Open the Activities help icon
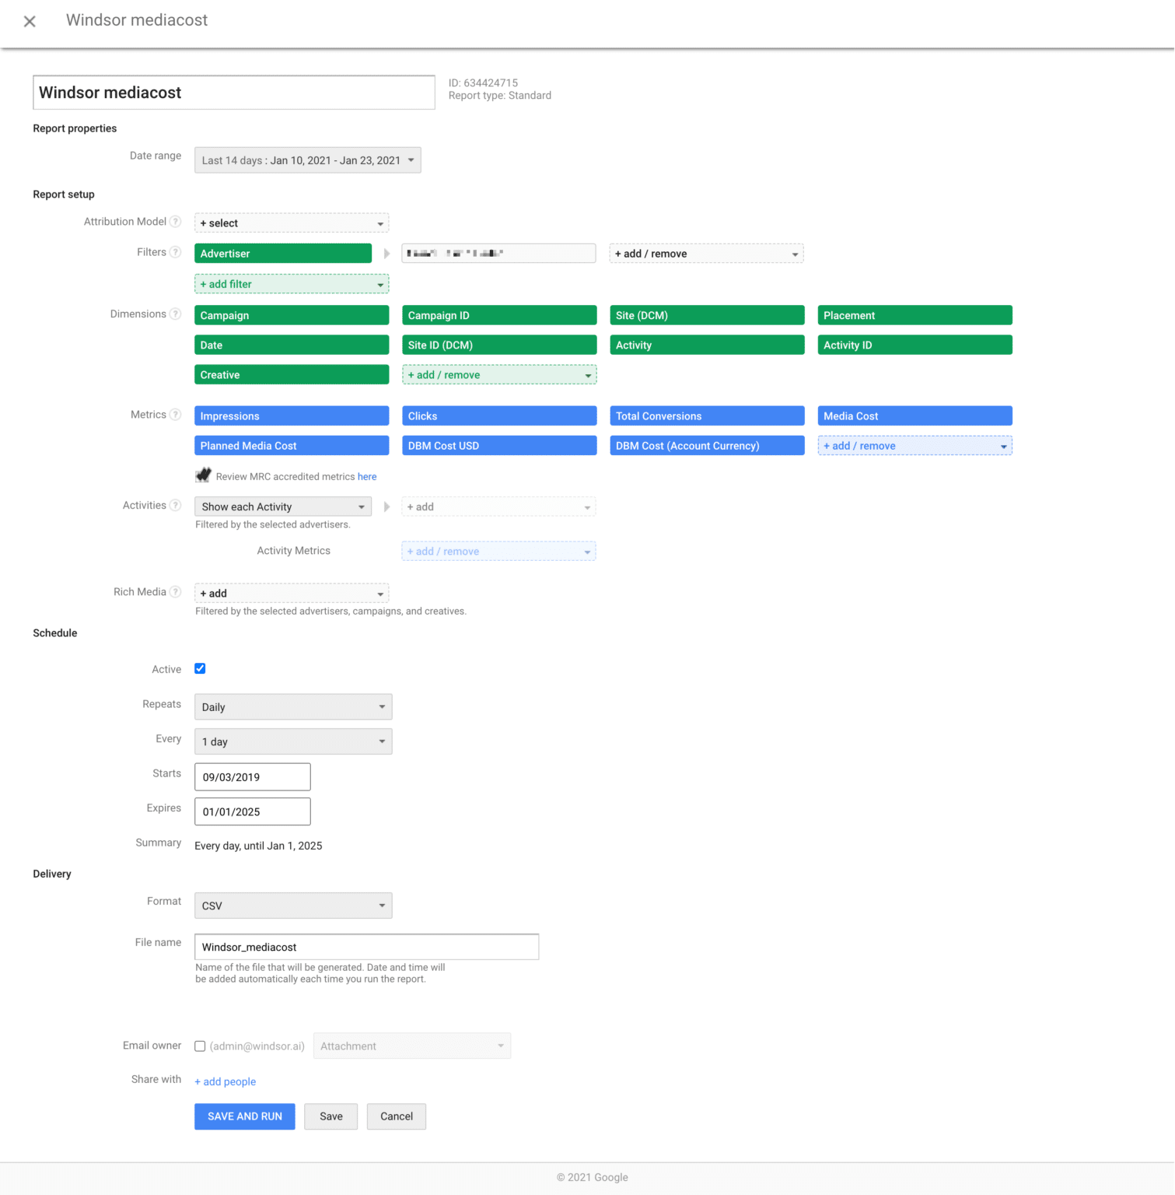 [174, 504]
